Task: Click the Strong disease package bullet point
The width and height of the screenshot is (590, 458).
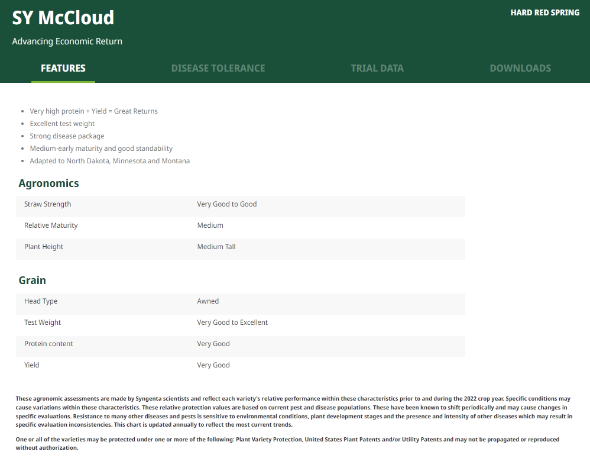Action: [67, 136]
